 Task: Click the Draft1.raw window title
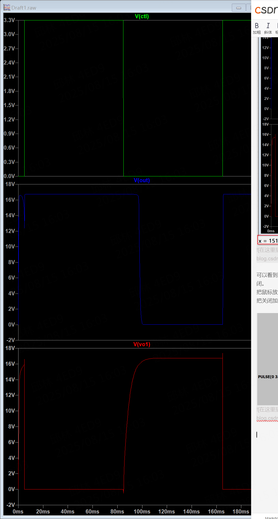pos(24,8)
